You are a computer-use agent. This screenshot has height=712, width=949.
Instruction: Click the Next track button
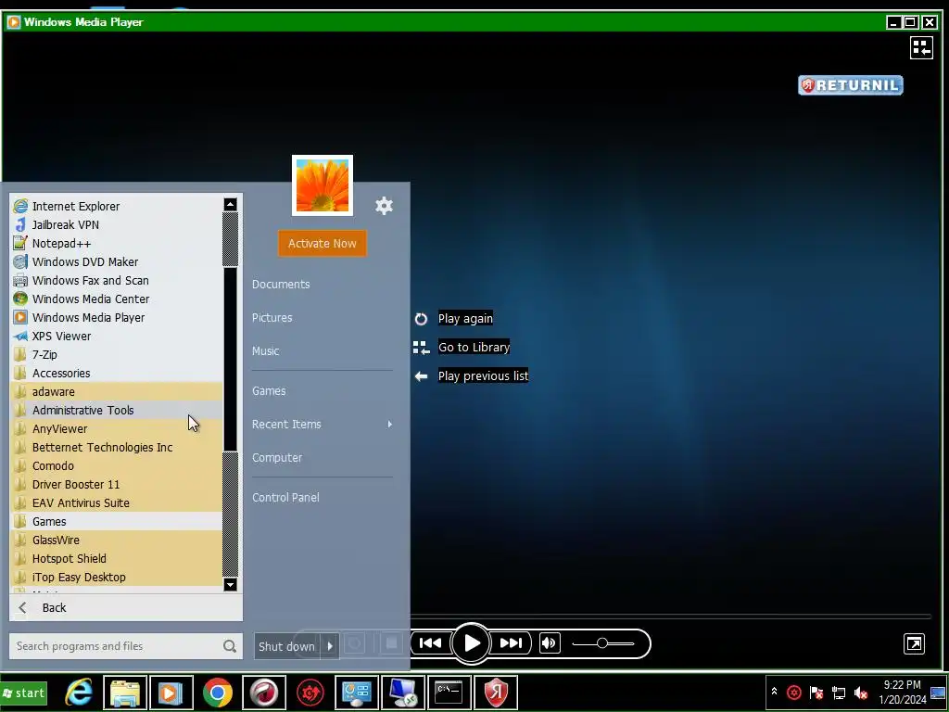(511, 643)
